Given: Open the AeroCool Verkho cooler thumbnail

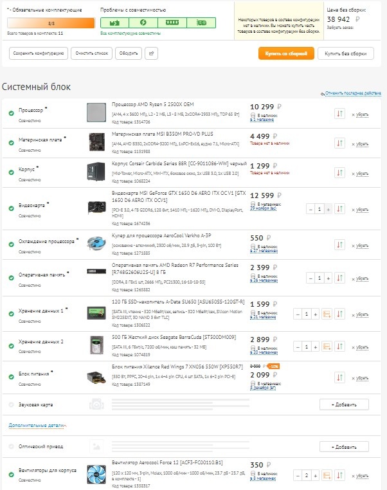Looking at the screenshot, I should pyautogui.click(x=96, y=244).
